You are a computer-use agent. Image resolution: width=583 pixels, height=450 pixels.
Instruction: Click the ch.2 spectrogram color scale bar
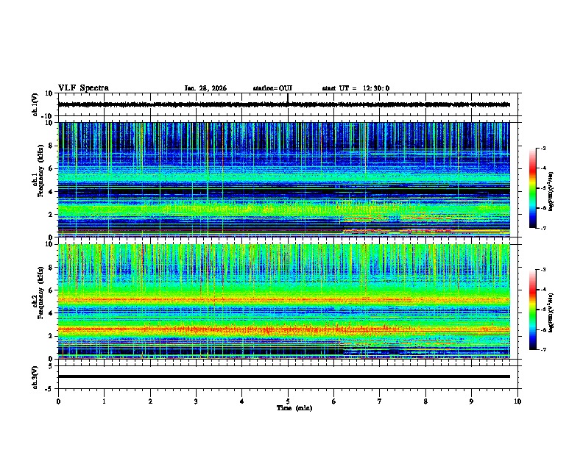[533, 310]
